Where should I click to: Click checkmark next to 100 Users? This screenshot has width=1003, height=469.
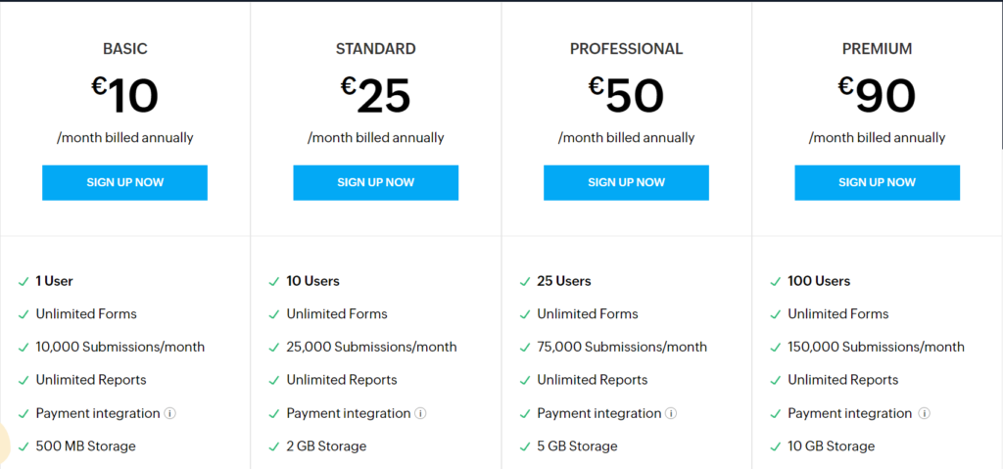775,281
